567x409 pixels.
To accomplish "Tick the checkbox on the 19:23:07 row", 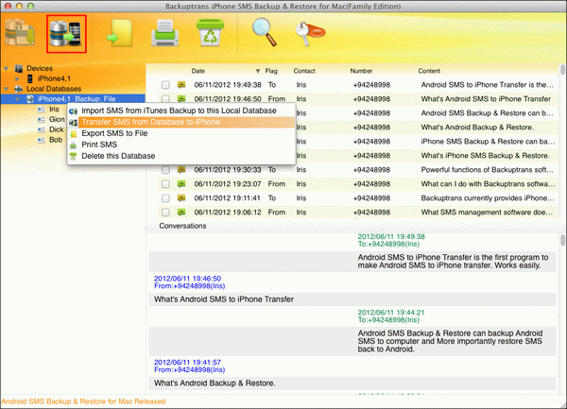I will [165, 184].
